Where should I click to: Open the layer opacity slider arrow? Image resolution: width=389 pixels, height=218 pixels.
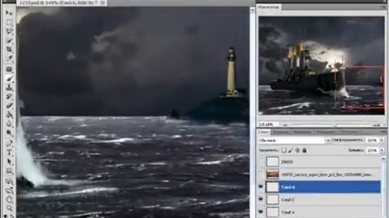pyautogui.click(x=382, y=140)
